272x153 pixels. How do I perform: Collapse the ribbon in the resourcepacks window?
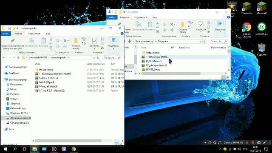(118, 33)
